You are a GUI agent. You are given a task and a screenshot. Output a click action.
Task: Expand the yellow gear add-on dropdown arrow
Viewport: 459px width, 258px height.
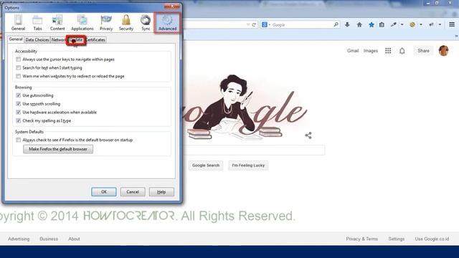click(x=421, y=25)
